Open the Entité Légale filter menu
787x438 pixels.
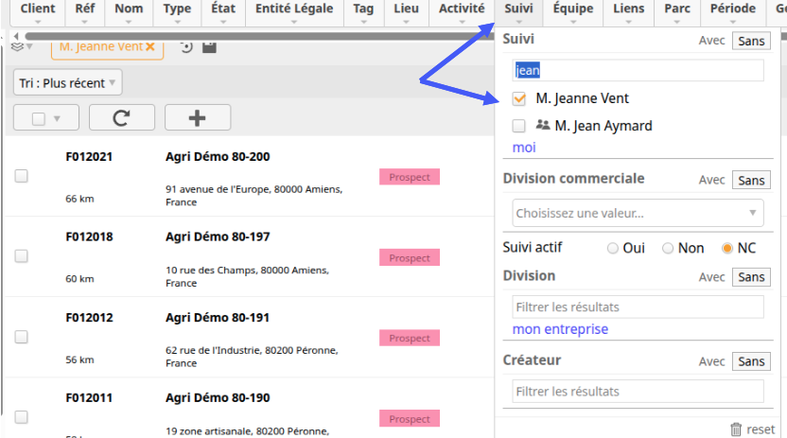pyautogui.click(x=294, y=12)
